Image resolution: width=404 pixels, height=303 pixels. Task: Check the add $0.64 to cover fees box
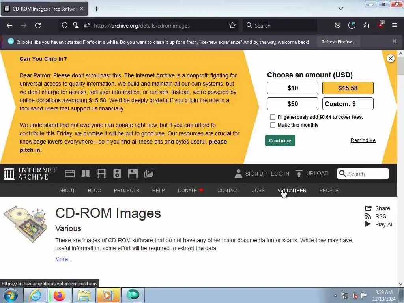tap(273, 117)
